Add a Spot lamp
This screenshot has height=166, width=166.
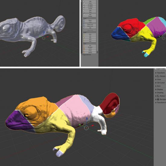[90, 38]
